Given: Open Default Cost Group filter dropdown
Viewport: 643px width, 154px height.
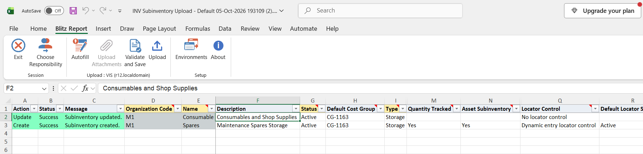Looking at the screenshot, I should (380, 109).
